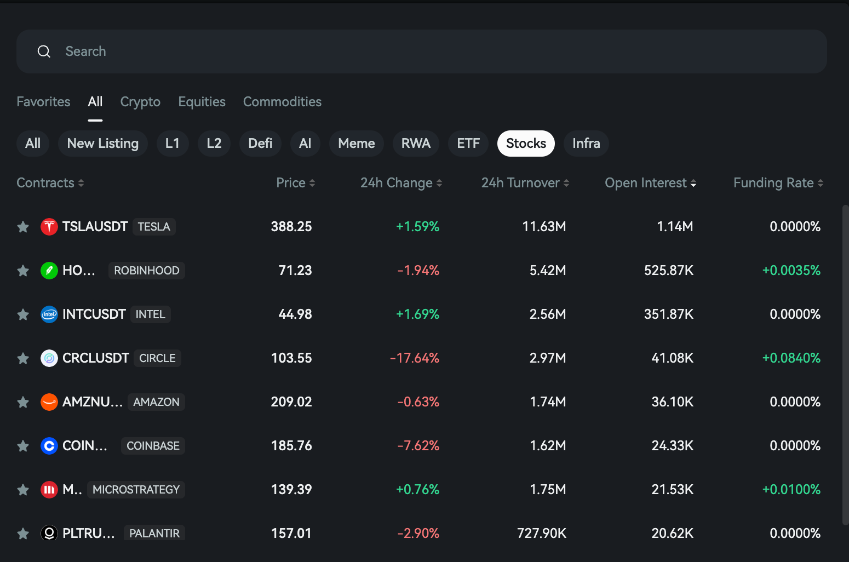Click the Amazon smile logo icon

(x=49, y=402)
